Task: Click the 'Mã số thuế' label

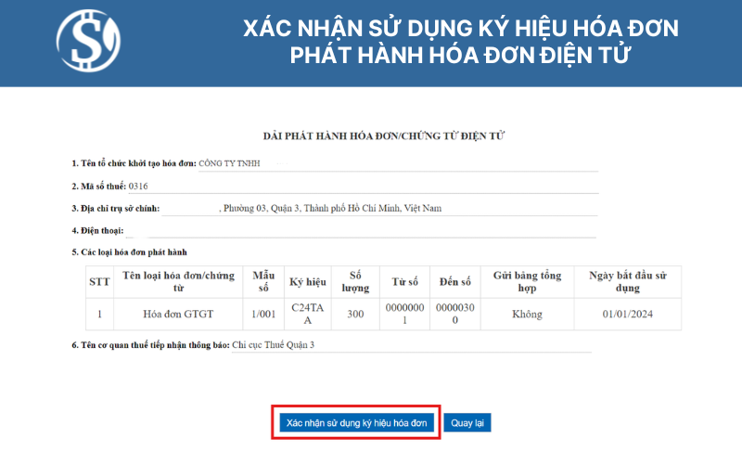Action: pos(99,187)
